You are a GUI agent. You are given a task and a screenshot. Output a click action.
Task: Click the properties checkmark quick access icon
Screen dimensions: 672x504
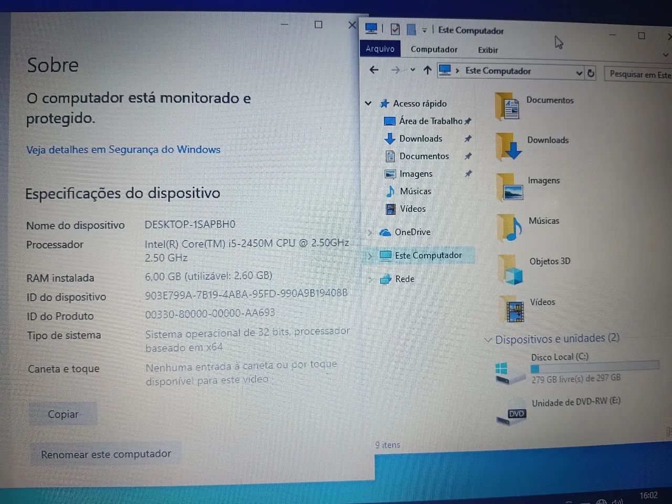pos(395,29)
